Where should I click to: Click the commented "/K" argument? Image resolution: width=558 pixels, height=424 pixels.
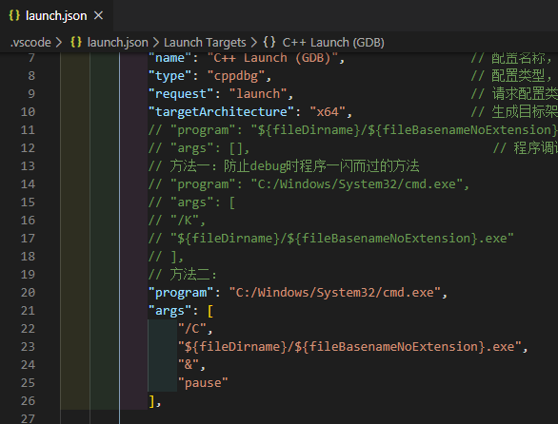(x=185, y=221)
